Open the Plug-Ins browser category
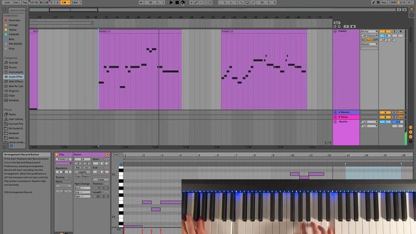 tap(14, 91)
